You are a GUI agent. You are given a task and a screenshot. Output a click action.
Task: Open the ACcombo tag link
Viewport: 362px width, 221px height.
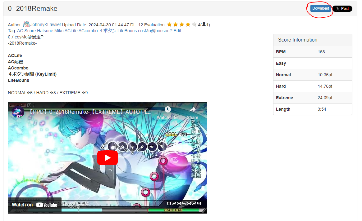coord(88,31)
